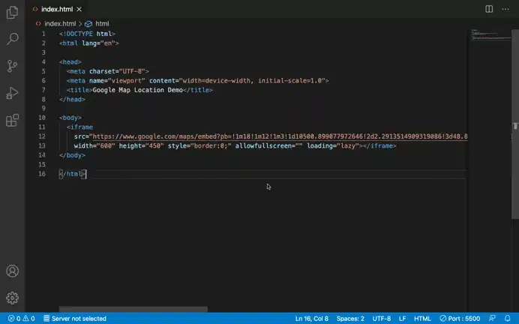The image size is (519, 324).
Task: Change indentation via Spaces: 2
Action: pos(350,319)
